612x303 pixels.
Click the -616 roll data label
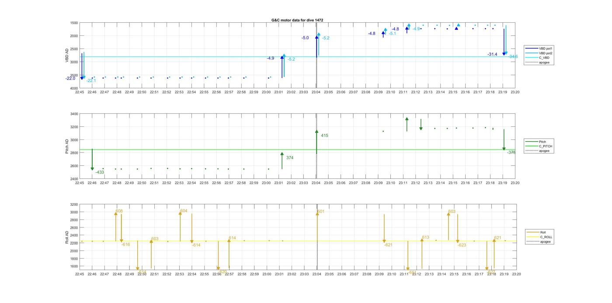(x=125, y=244)
